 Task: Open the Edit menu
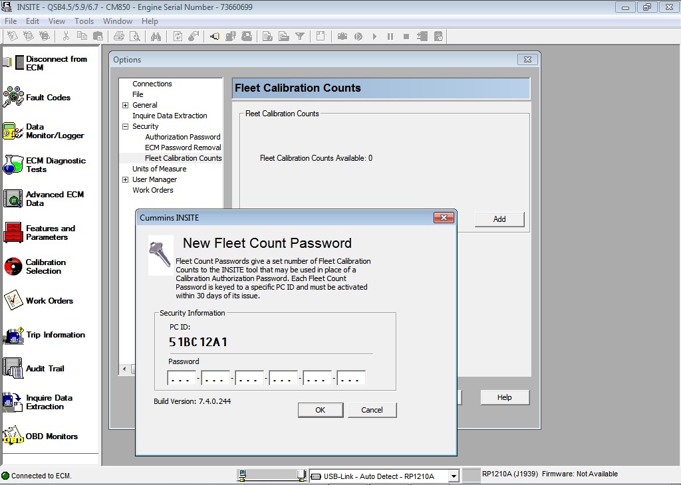[32, 21]
